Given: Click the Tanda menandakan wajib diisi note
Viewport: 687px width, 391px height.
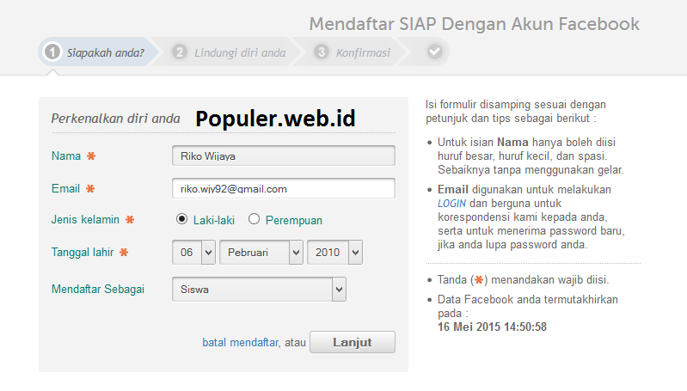Looking at the screenshot, I should click(523, 280).
